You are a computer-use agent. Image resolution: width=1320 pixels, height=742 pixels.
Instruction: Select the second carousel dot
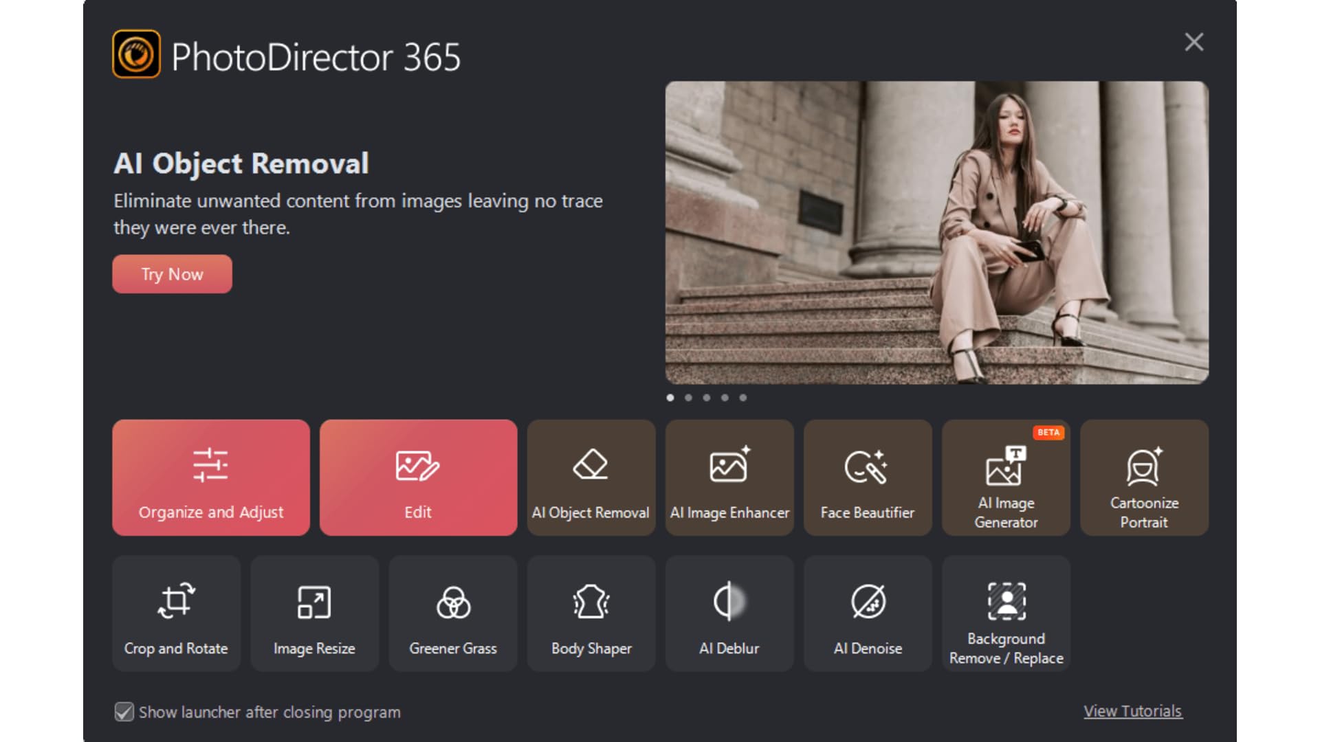pyautogui.click(x=688, y=398)
